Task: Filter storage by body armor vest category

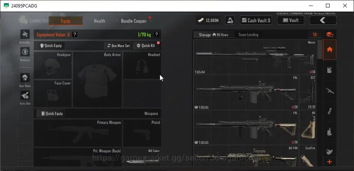Action: pos(330,70)
